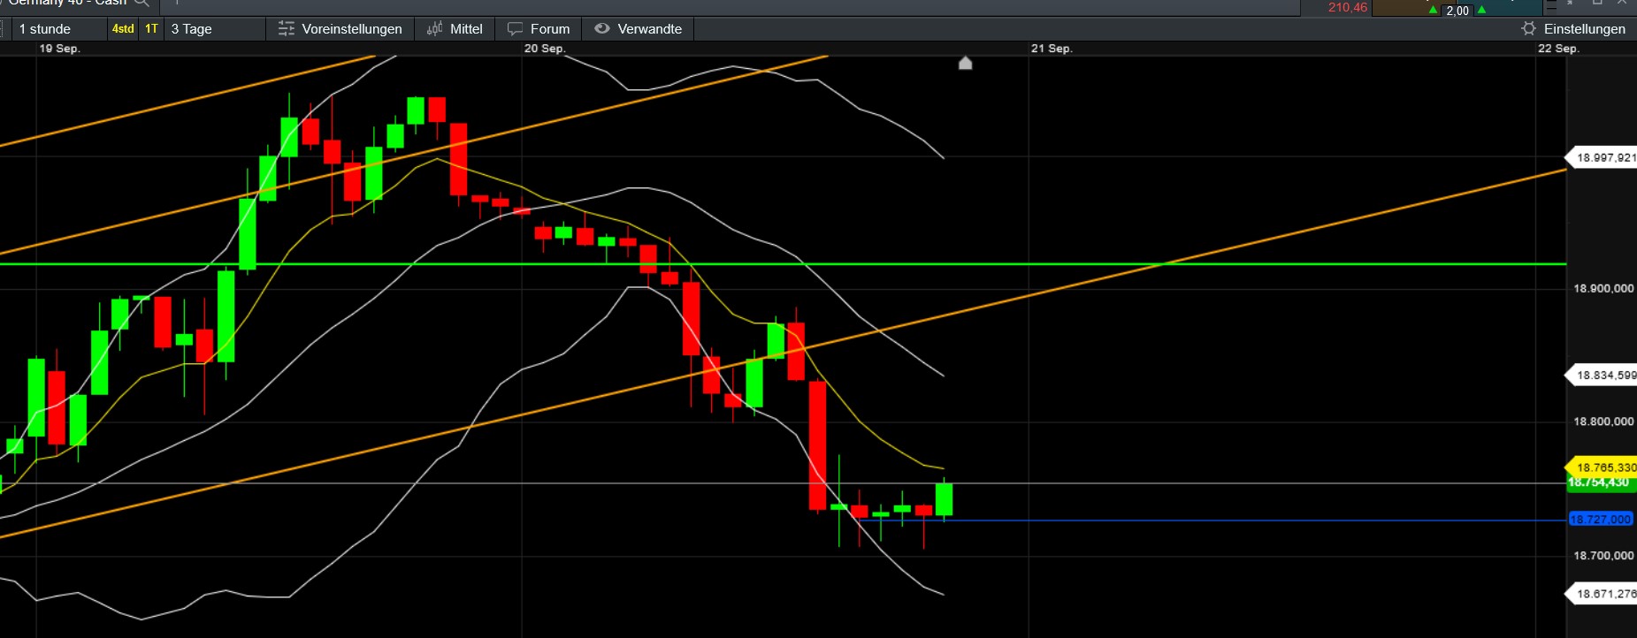Click the Voreinstellungen sliders icon

(286, 29)
